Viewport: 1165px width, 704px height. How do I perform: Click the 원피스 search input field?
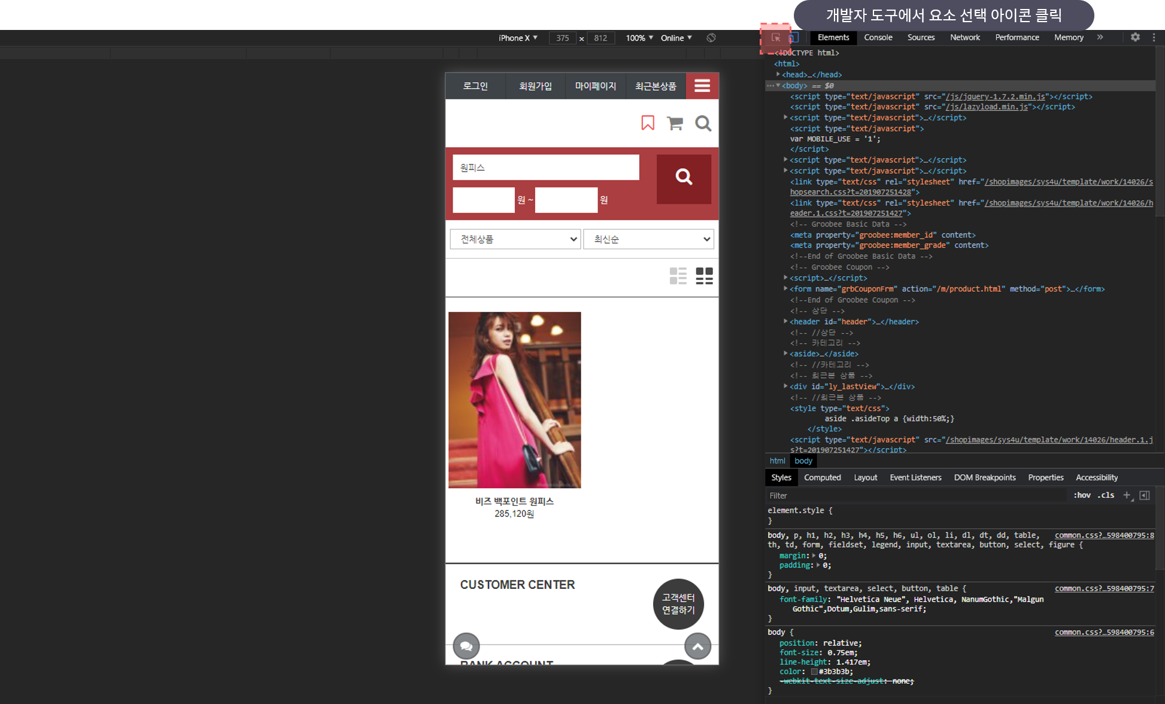click(545, 168)
